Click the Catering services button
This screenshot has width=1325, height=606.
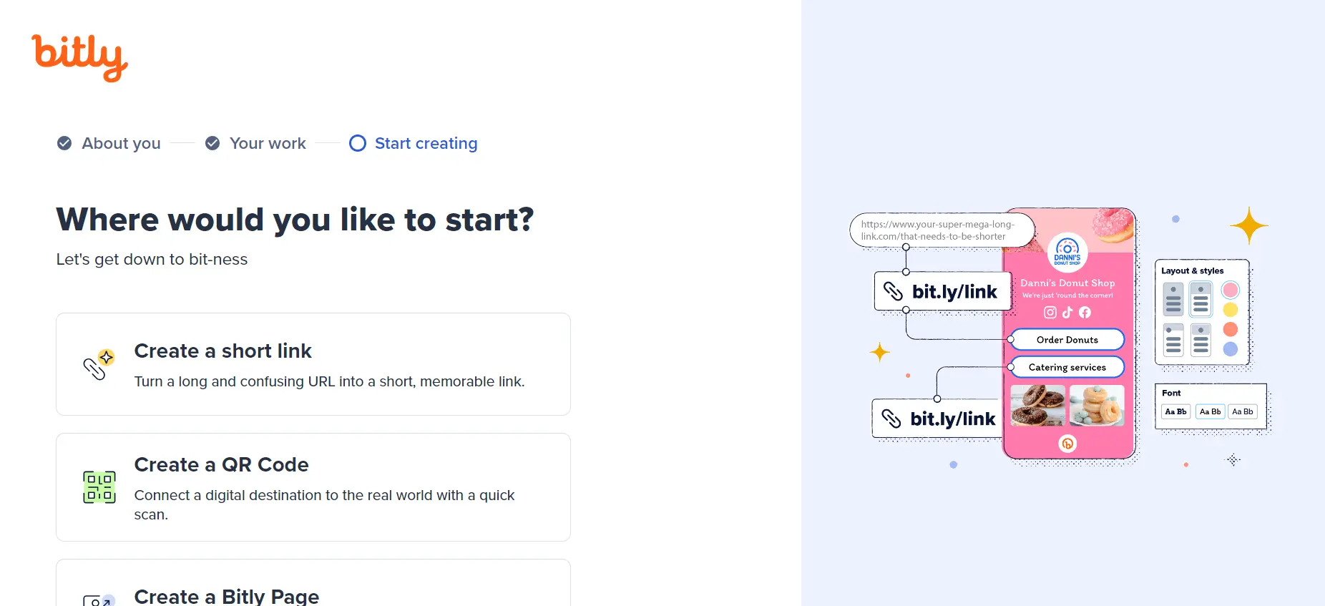point(1067,366)
